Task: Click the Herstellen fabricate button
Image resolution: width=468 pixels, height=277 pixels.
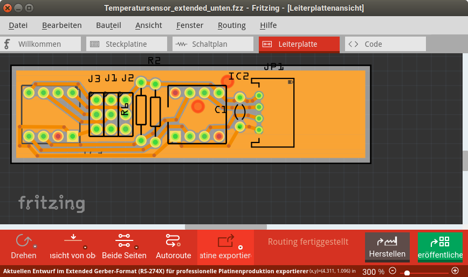Action: click(x=387, y=246)
